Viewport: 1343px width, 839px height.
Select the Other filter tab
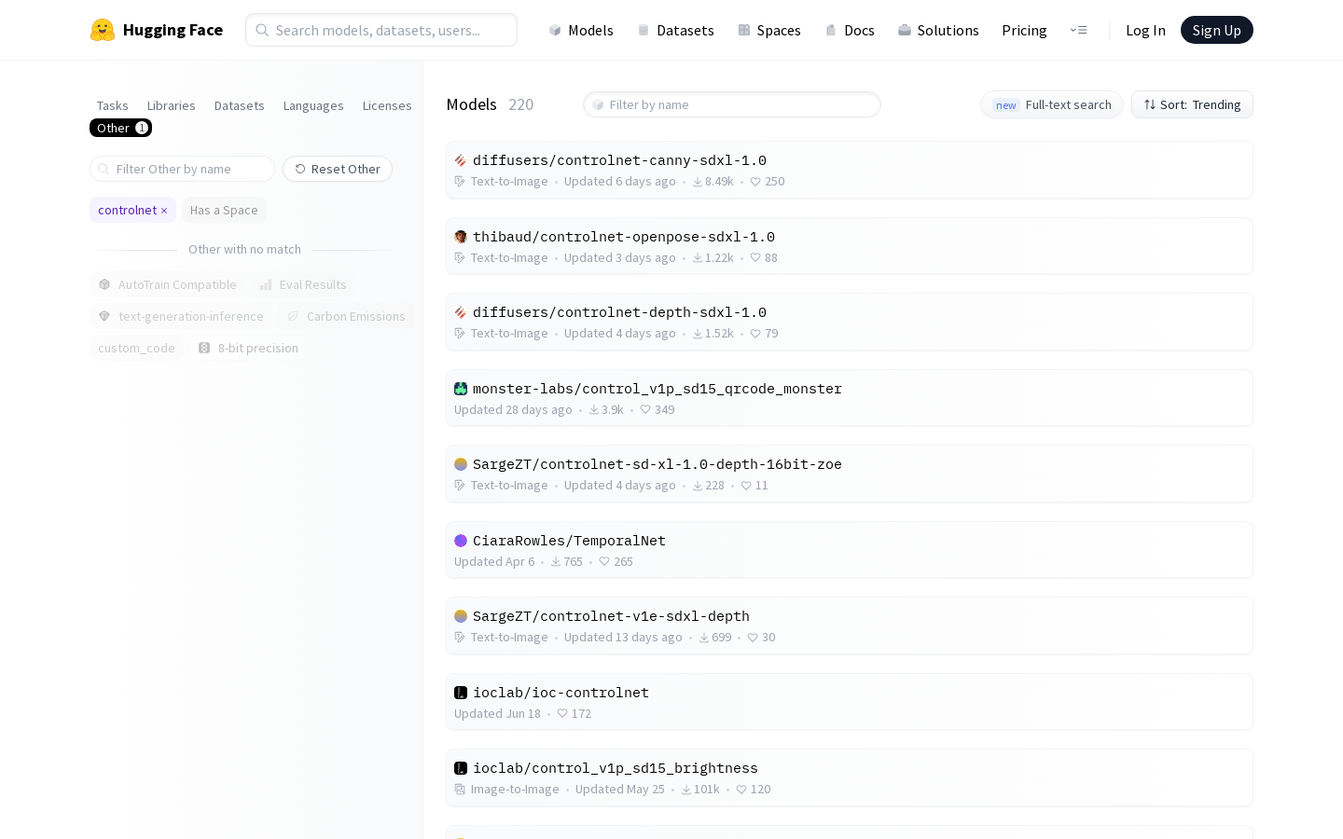tap(120, 128)
